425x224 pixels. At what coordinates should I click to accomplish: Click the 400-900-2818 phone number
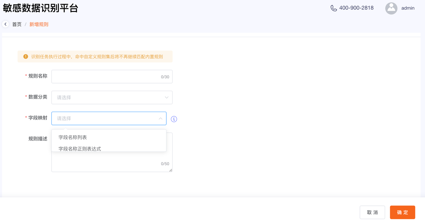(x=356, y=8)
